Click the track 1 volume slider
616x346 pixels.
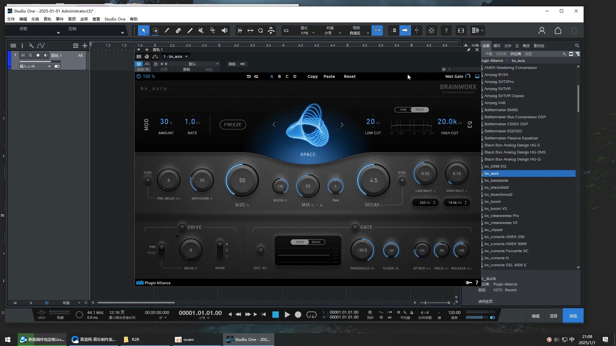40,62
